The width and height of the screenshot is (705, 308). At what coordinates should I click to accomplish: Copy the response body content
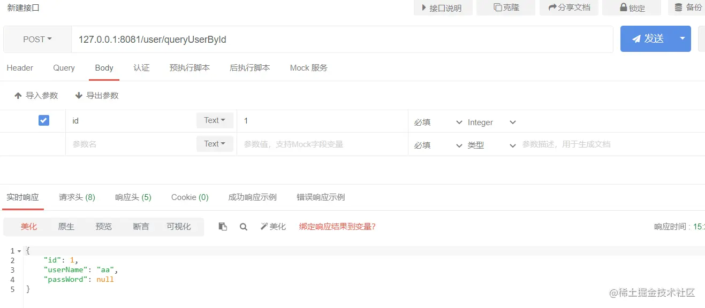[x=223, y=226]
